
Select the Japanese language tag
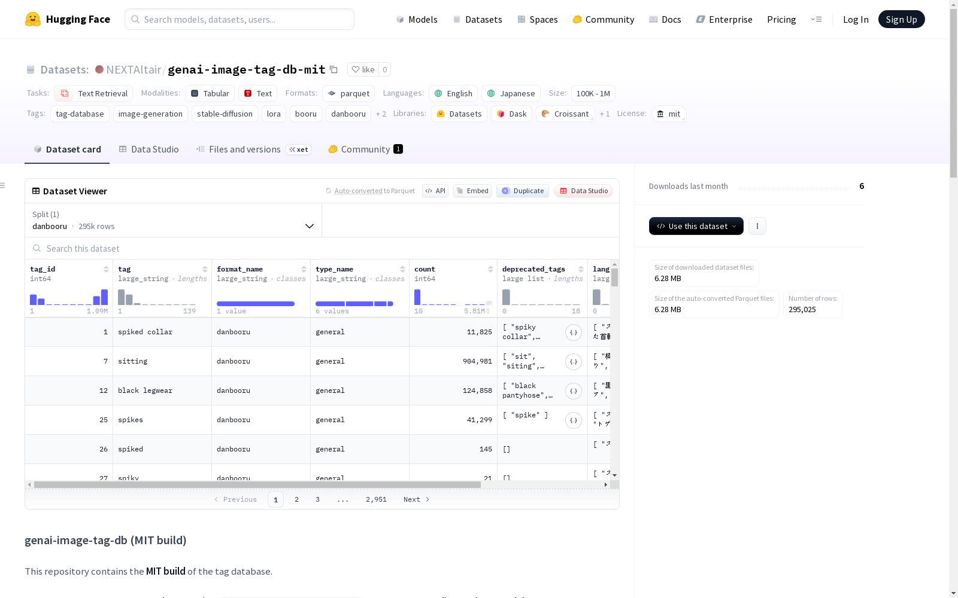click(511, 93)
